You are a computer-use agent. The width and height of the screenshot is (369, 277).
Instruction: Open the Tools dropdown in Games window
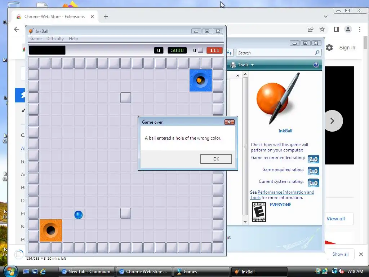(243, 65)
